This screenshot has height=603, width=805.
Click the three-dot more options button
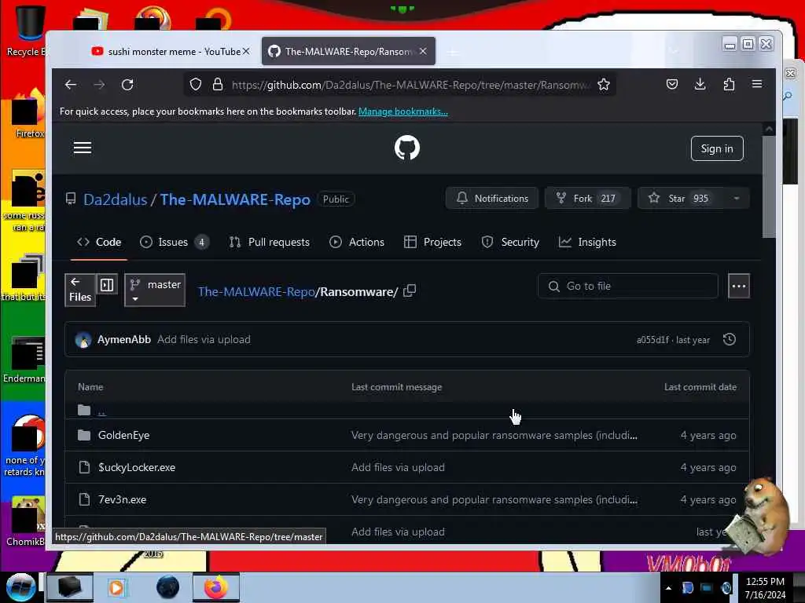point(739,286)
